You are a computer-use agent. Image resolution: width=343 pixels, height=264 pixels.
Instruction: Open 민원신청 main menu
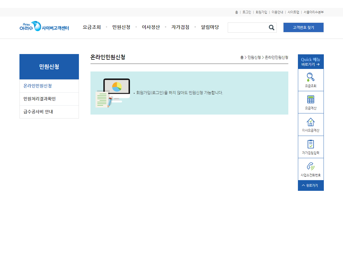pos(121,27)
